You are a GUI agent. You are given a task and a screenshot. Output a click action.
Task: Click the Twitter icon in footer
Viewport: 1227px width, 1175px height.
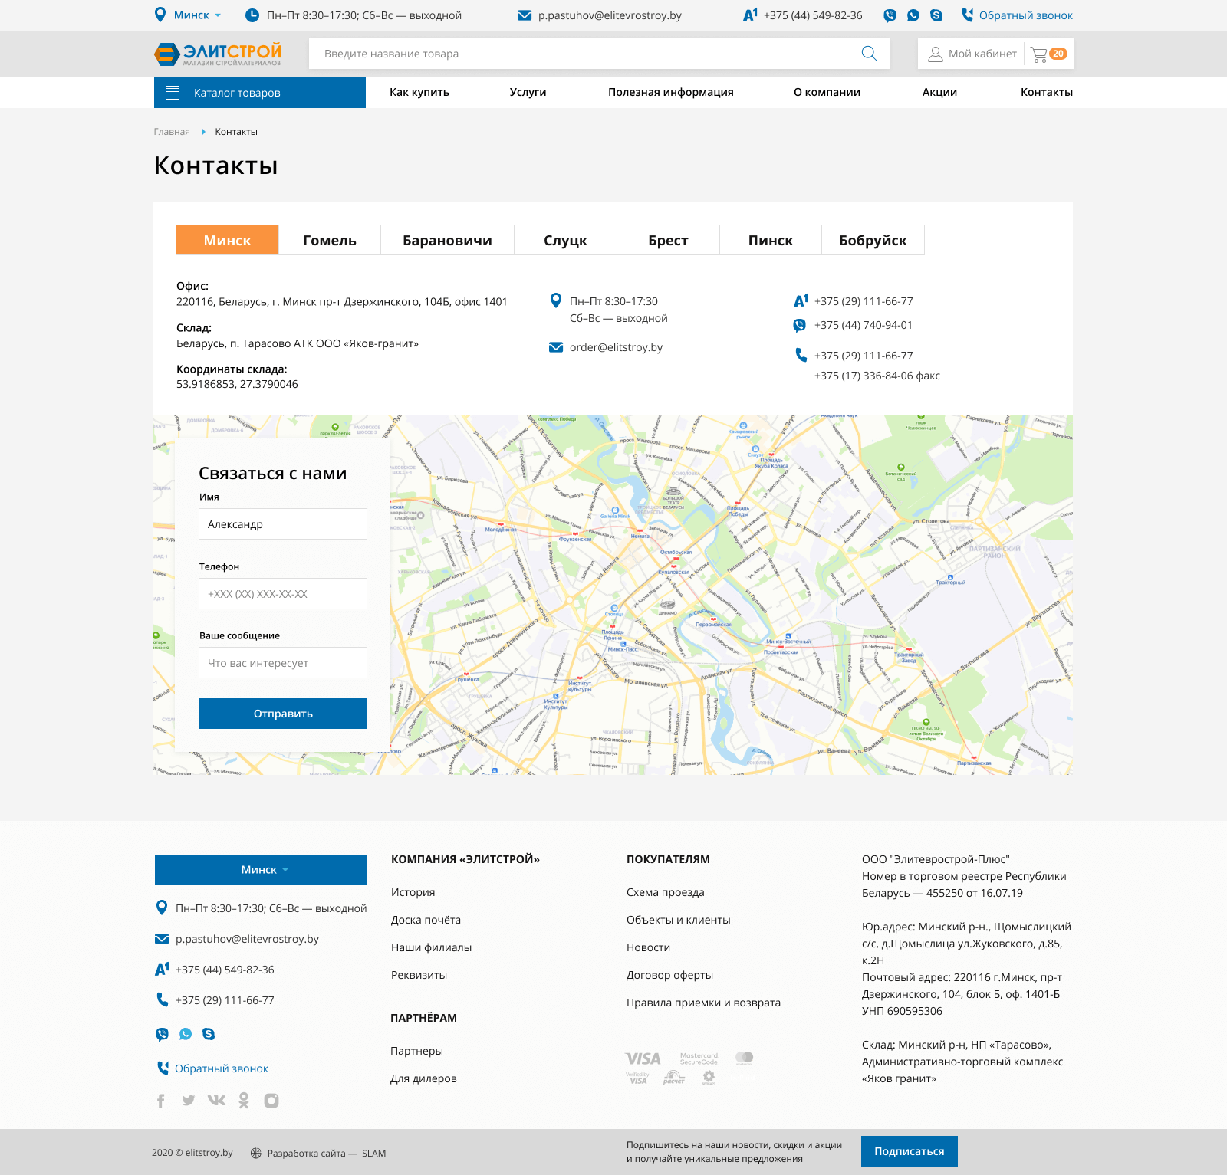(x=189, y=1101)
